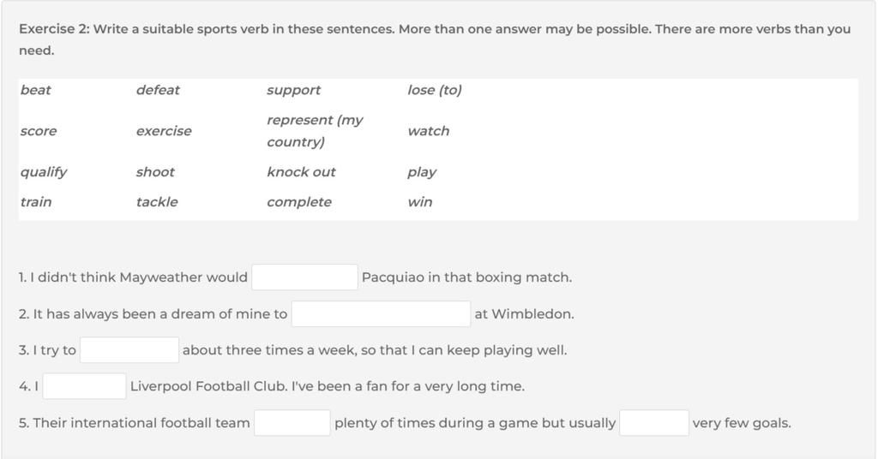Click the blank before 'at Wimbledon'
The height and width of the screenshot is (459, 878).
coord(381,313)
